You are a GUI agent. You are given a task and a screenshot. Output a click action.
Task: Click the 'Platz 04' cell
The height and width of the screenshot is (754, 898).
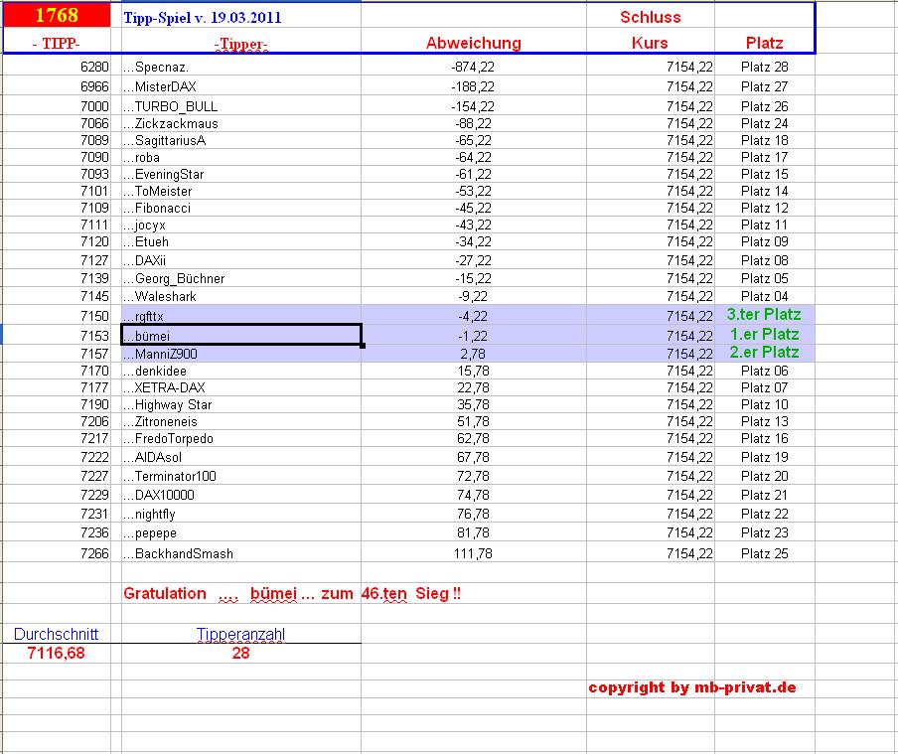[x=765, y=296]
